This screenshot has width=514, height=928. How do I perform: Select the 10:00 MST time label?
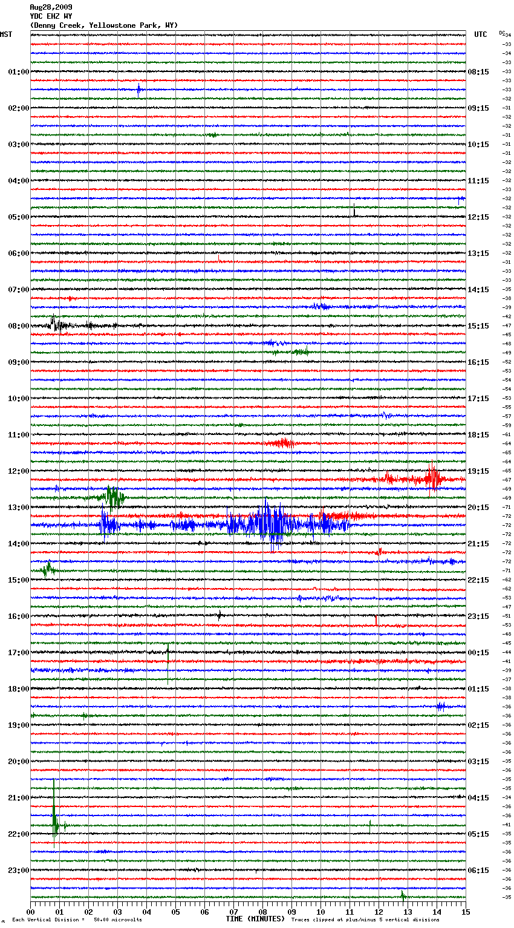19,399
